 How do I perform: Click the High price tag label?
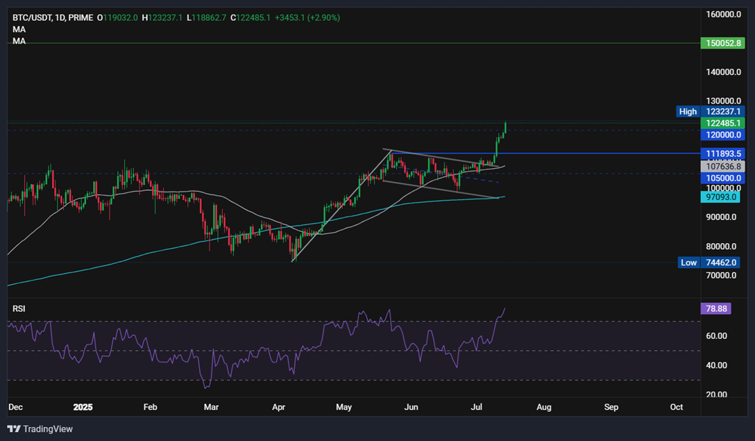(688, 112)
